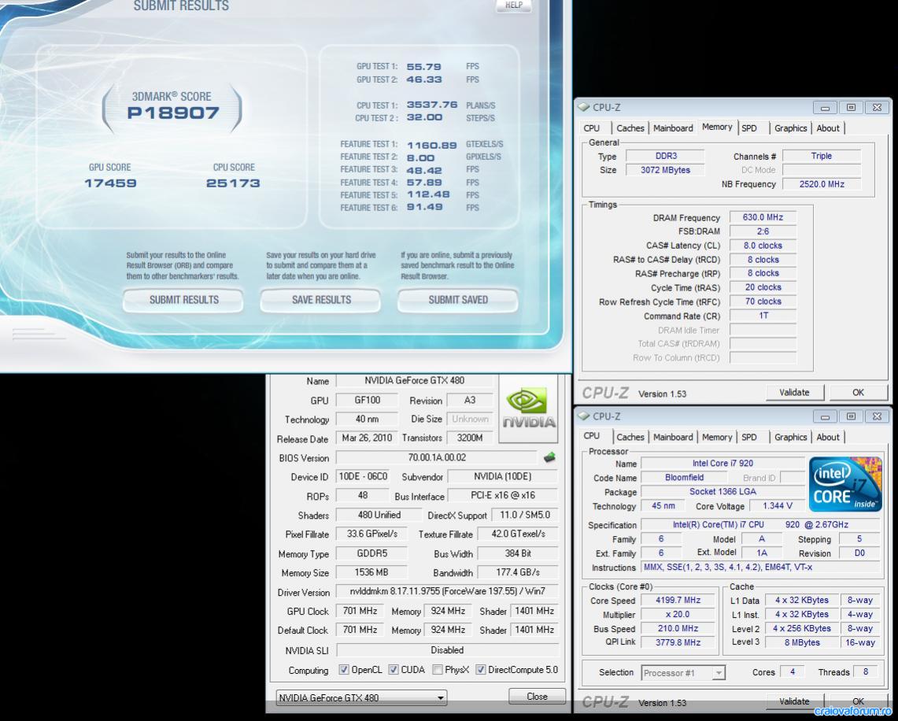Screen dimensions: 898x721
Task: Click the Release Date value Mar 26, 2010
Action: coord(367,438)
